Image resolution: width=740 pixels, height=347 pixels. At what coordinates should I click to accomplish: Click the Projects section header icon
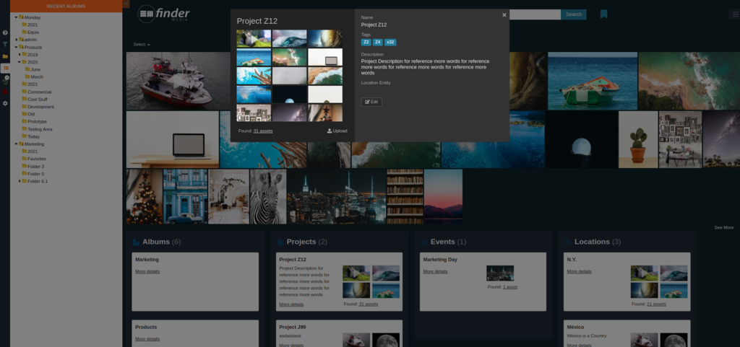pos(280,242)
